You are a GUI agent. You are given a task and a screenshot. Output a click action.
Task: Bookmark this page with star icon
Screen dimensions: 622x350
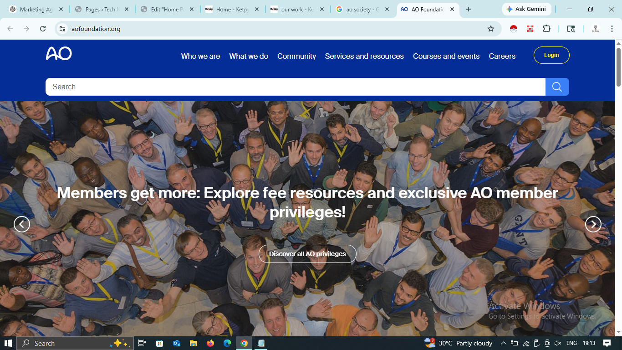tap(491, 29)
